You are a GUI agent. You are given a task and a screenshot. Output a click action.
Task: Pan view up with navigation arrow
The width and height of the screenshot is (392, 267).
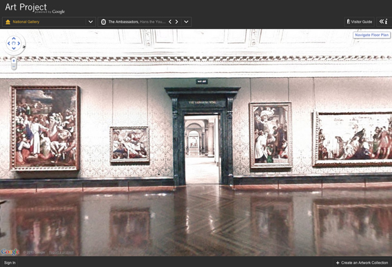click(x=14, y=39)
